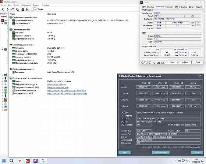This screenshot has width=206, height=164.
Task: Open the Отчет menu in the menu bar
Action: [16, 5]
